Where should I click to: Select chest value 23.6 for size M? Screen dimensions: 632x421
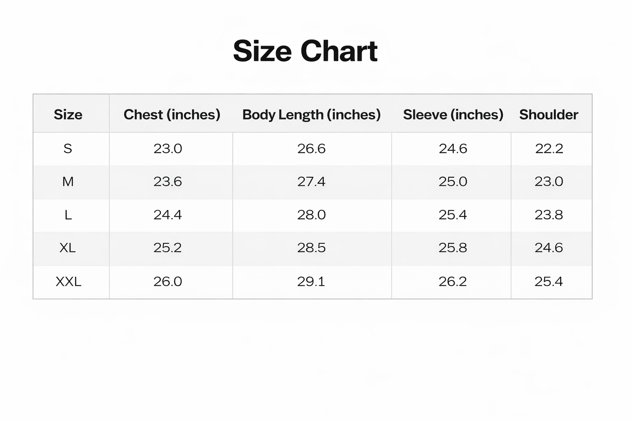click(x=167, y=181)
